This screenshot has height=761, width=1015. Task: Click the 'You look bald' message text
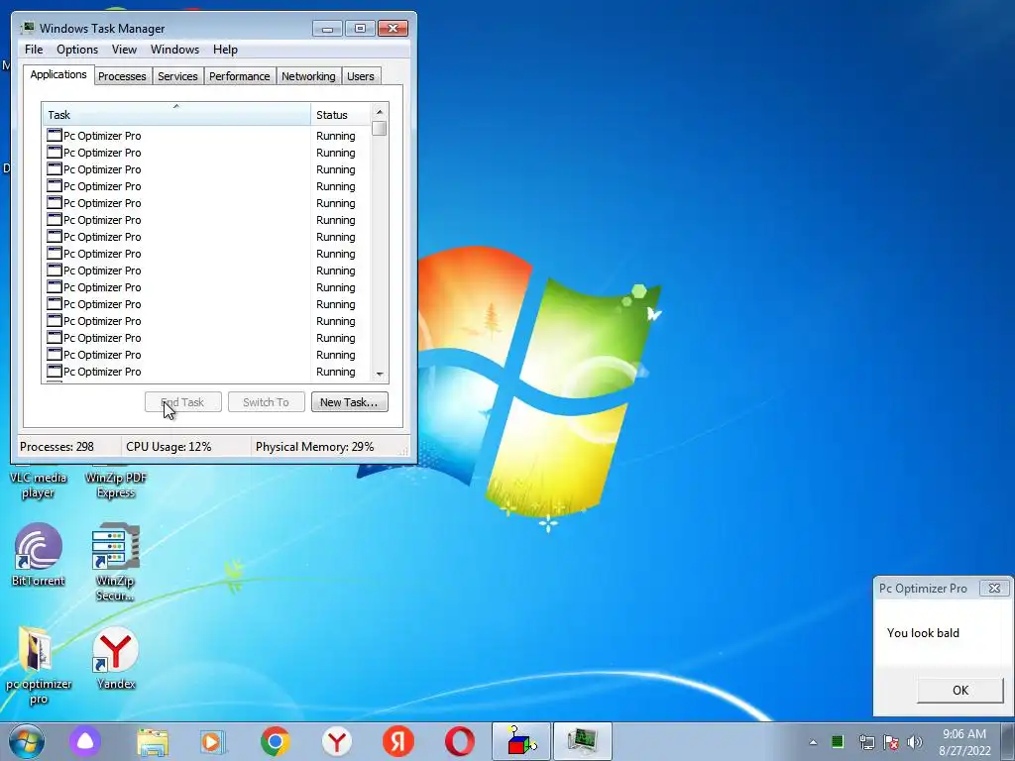coord(923,633)
